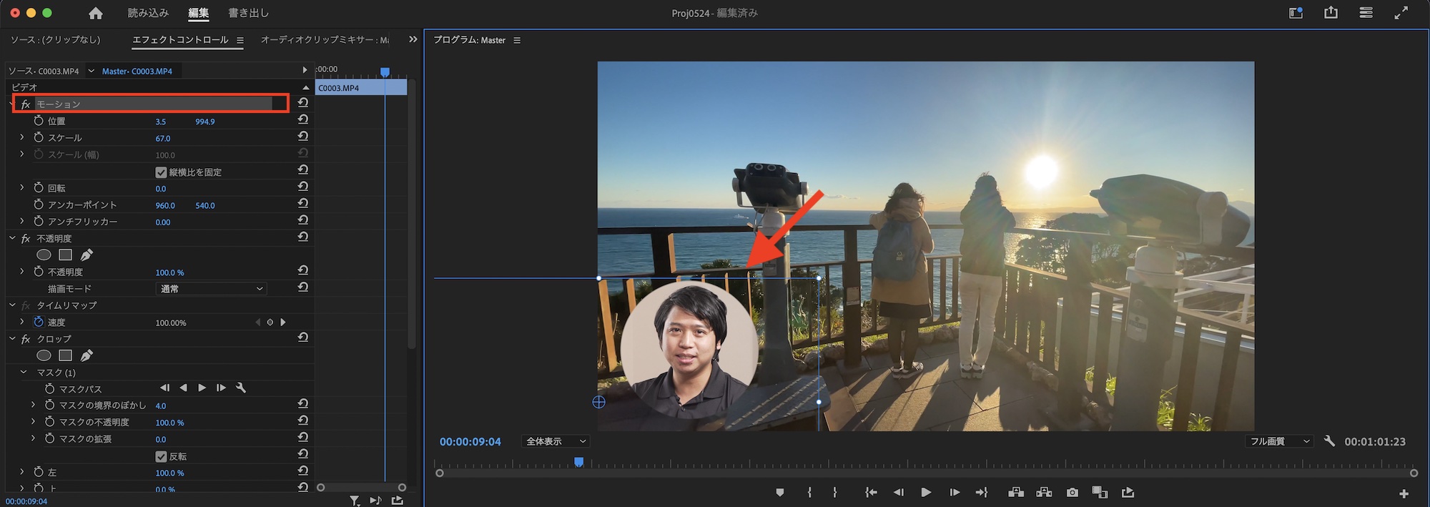Expand the 回転 property
This screenshot has height=507, width=1430.
[22, 187]
